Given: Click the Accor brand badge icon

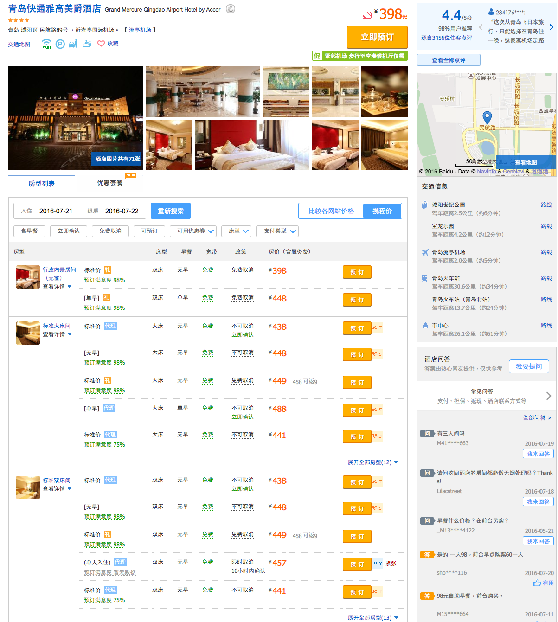Looking at the screenshot, I should pos(230,9).
